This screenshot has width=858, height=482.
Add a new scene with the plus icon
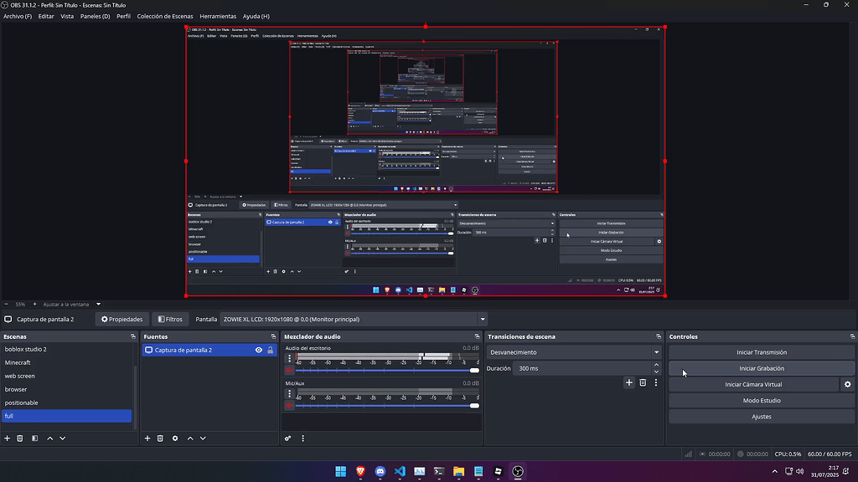pyautogui.click(x=7, y=438)
